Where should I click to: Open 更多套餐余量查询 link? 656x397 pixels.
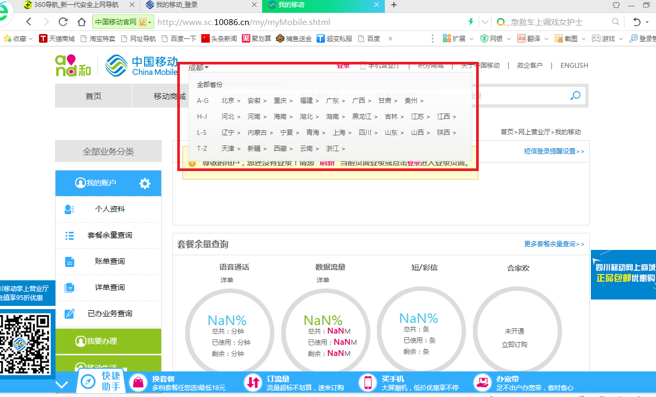click(x=554, y=244)
